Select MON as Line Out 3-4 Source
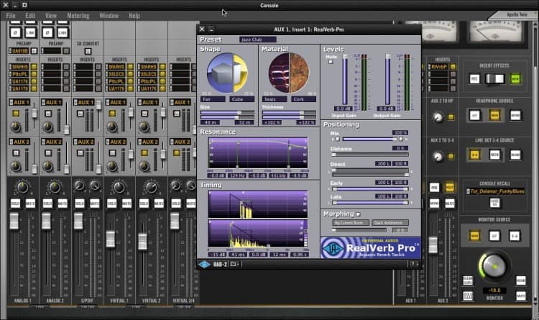Viewport: 539px width, 320px height. [494, 155]
